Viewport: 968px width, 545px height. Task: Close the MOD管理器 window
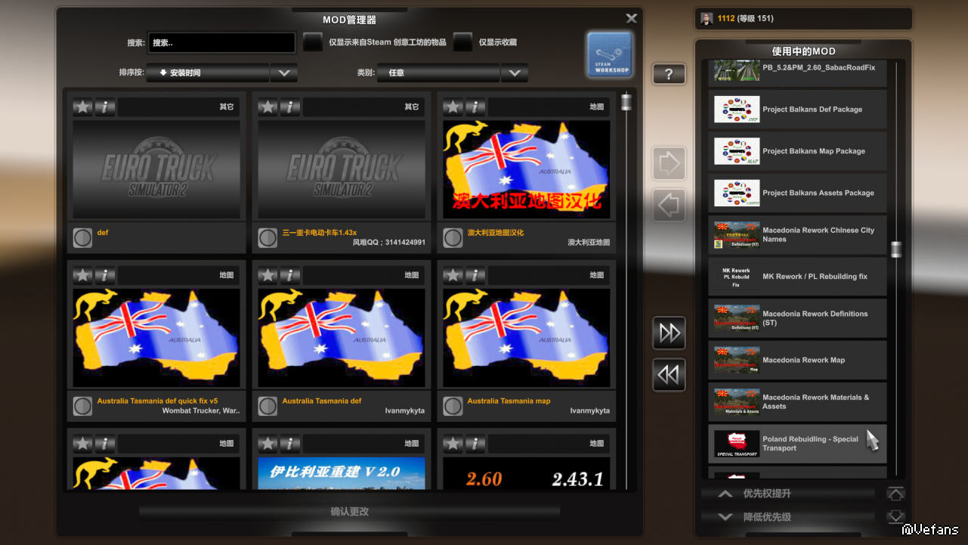632,19
